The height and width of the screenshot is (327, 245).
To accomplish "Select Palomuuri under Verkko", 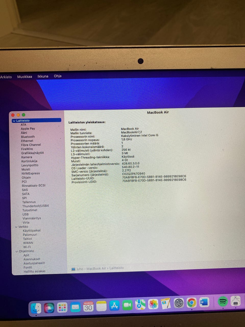I will (x=30, y=235).
